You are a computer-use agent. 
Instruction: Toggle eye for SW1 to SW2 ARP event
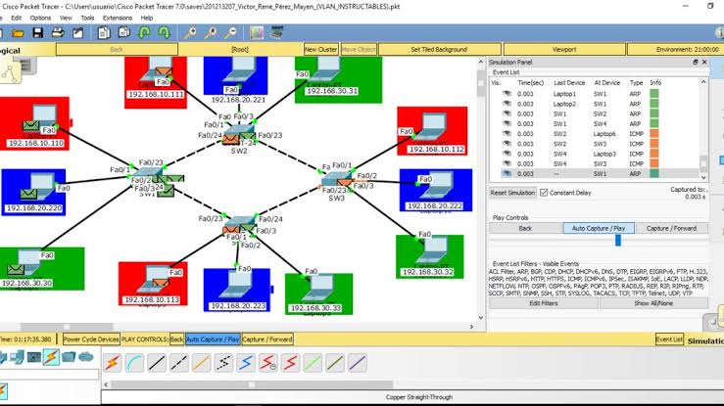[507, 113]
